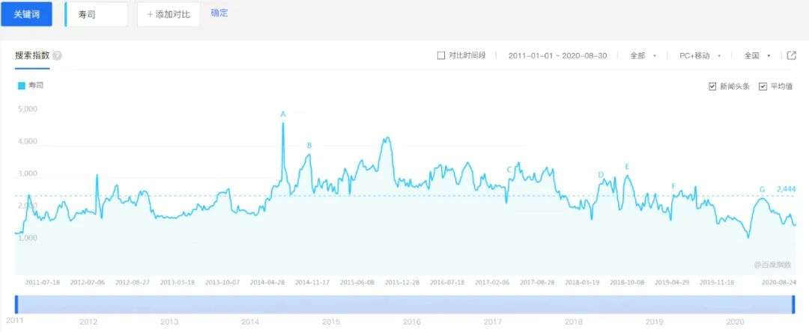Click news marker G on chart
The height and width of the screenshot is (332, 809).
(762, 190)
